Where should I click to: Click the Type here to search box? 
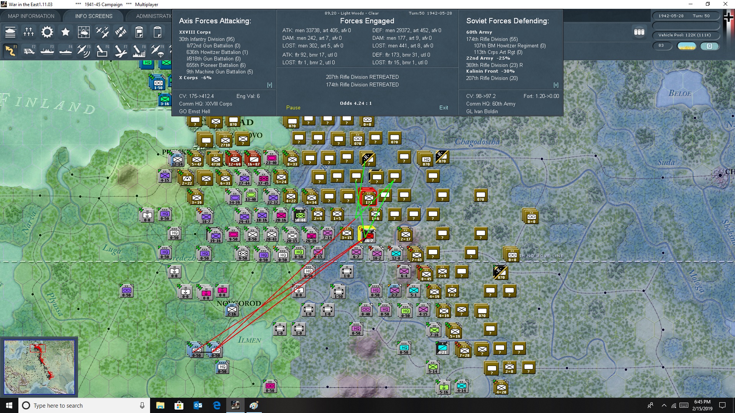[84, 405]
